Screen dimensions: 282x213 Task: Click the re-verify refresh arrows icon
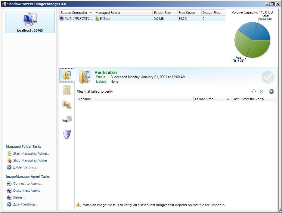pos(254,91)
